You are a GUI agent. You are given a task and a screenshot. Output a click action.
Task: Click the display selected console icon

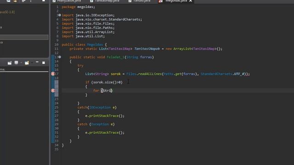point(17,63)
